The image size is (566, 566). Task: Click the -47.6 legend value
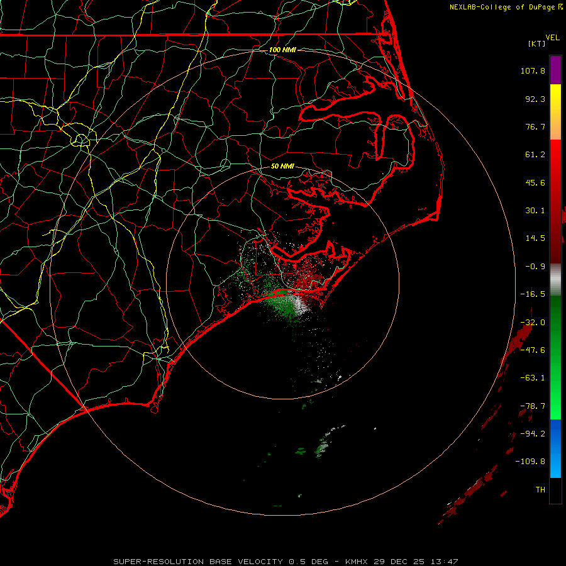click(x=533, y=350)
